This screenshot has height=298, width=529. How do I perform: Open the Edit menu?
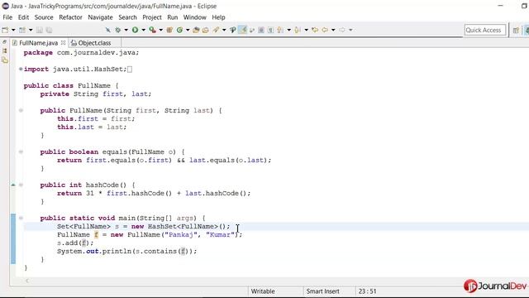[23, 17]
